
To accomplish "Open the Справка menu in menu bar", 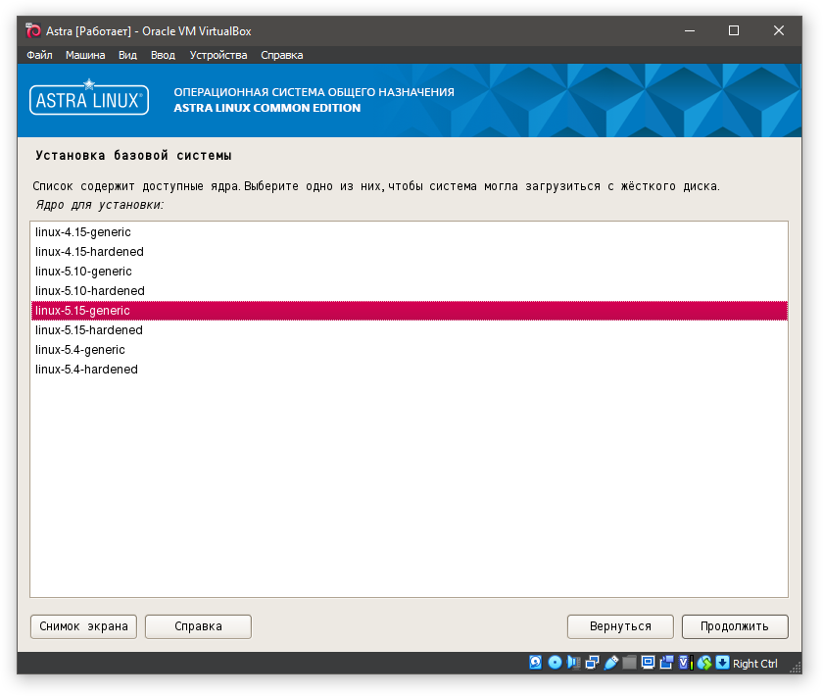I will pos(282,55).
